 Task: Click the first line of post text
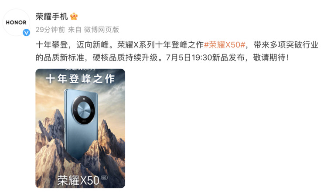[177, 45]
